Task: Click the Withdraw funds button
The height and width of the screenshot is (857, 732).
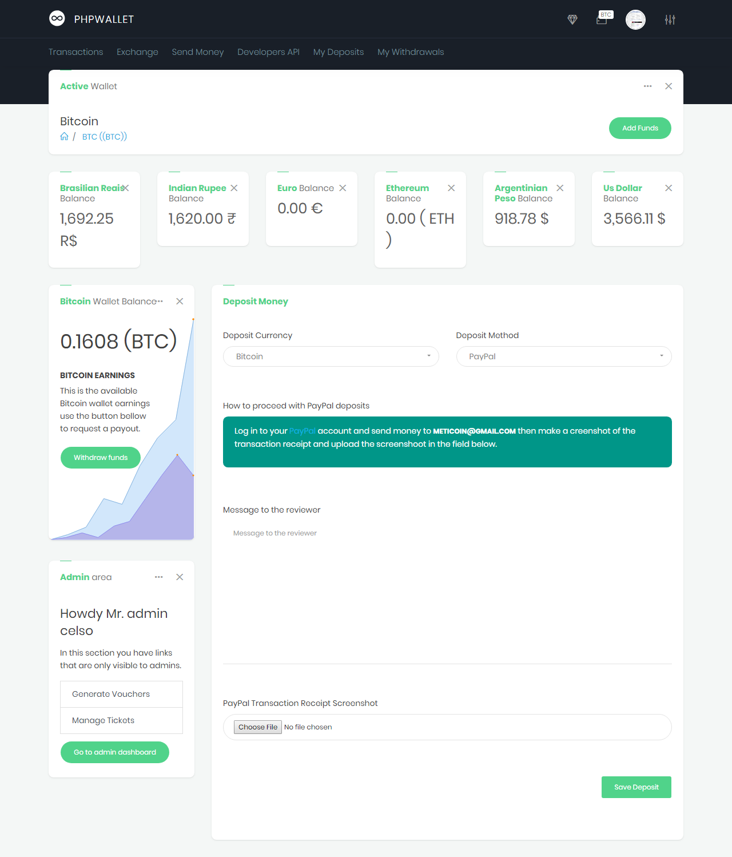Action: pyautogui.click(x=101, y=458)
